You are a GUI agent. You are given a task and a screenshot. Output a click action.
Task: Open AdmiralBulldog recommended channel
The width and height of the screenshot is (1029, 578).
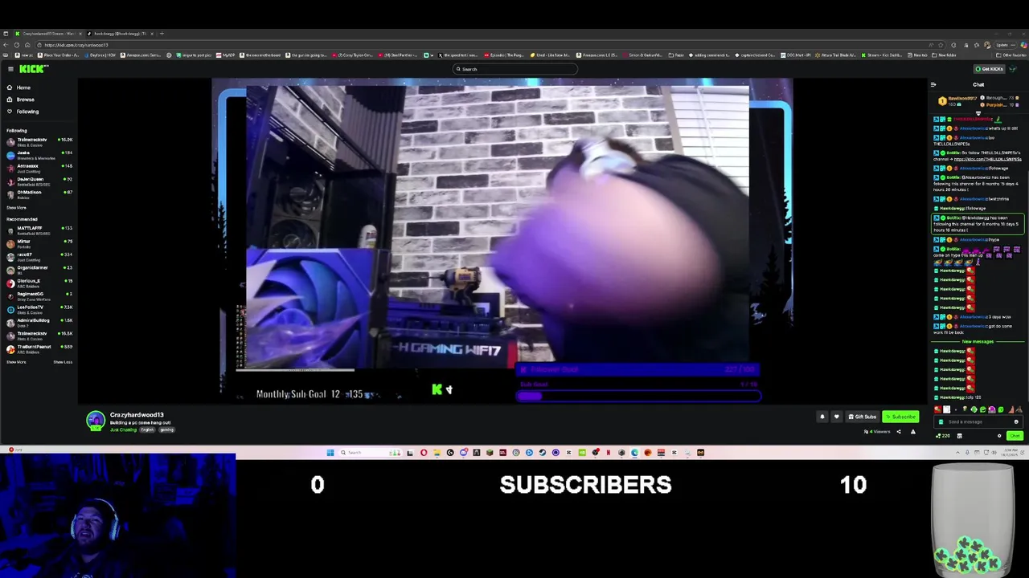[x=39, y=322]
